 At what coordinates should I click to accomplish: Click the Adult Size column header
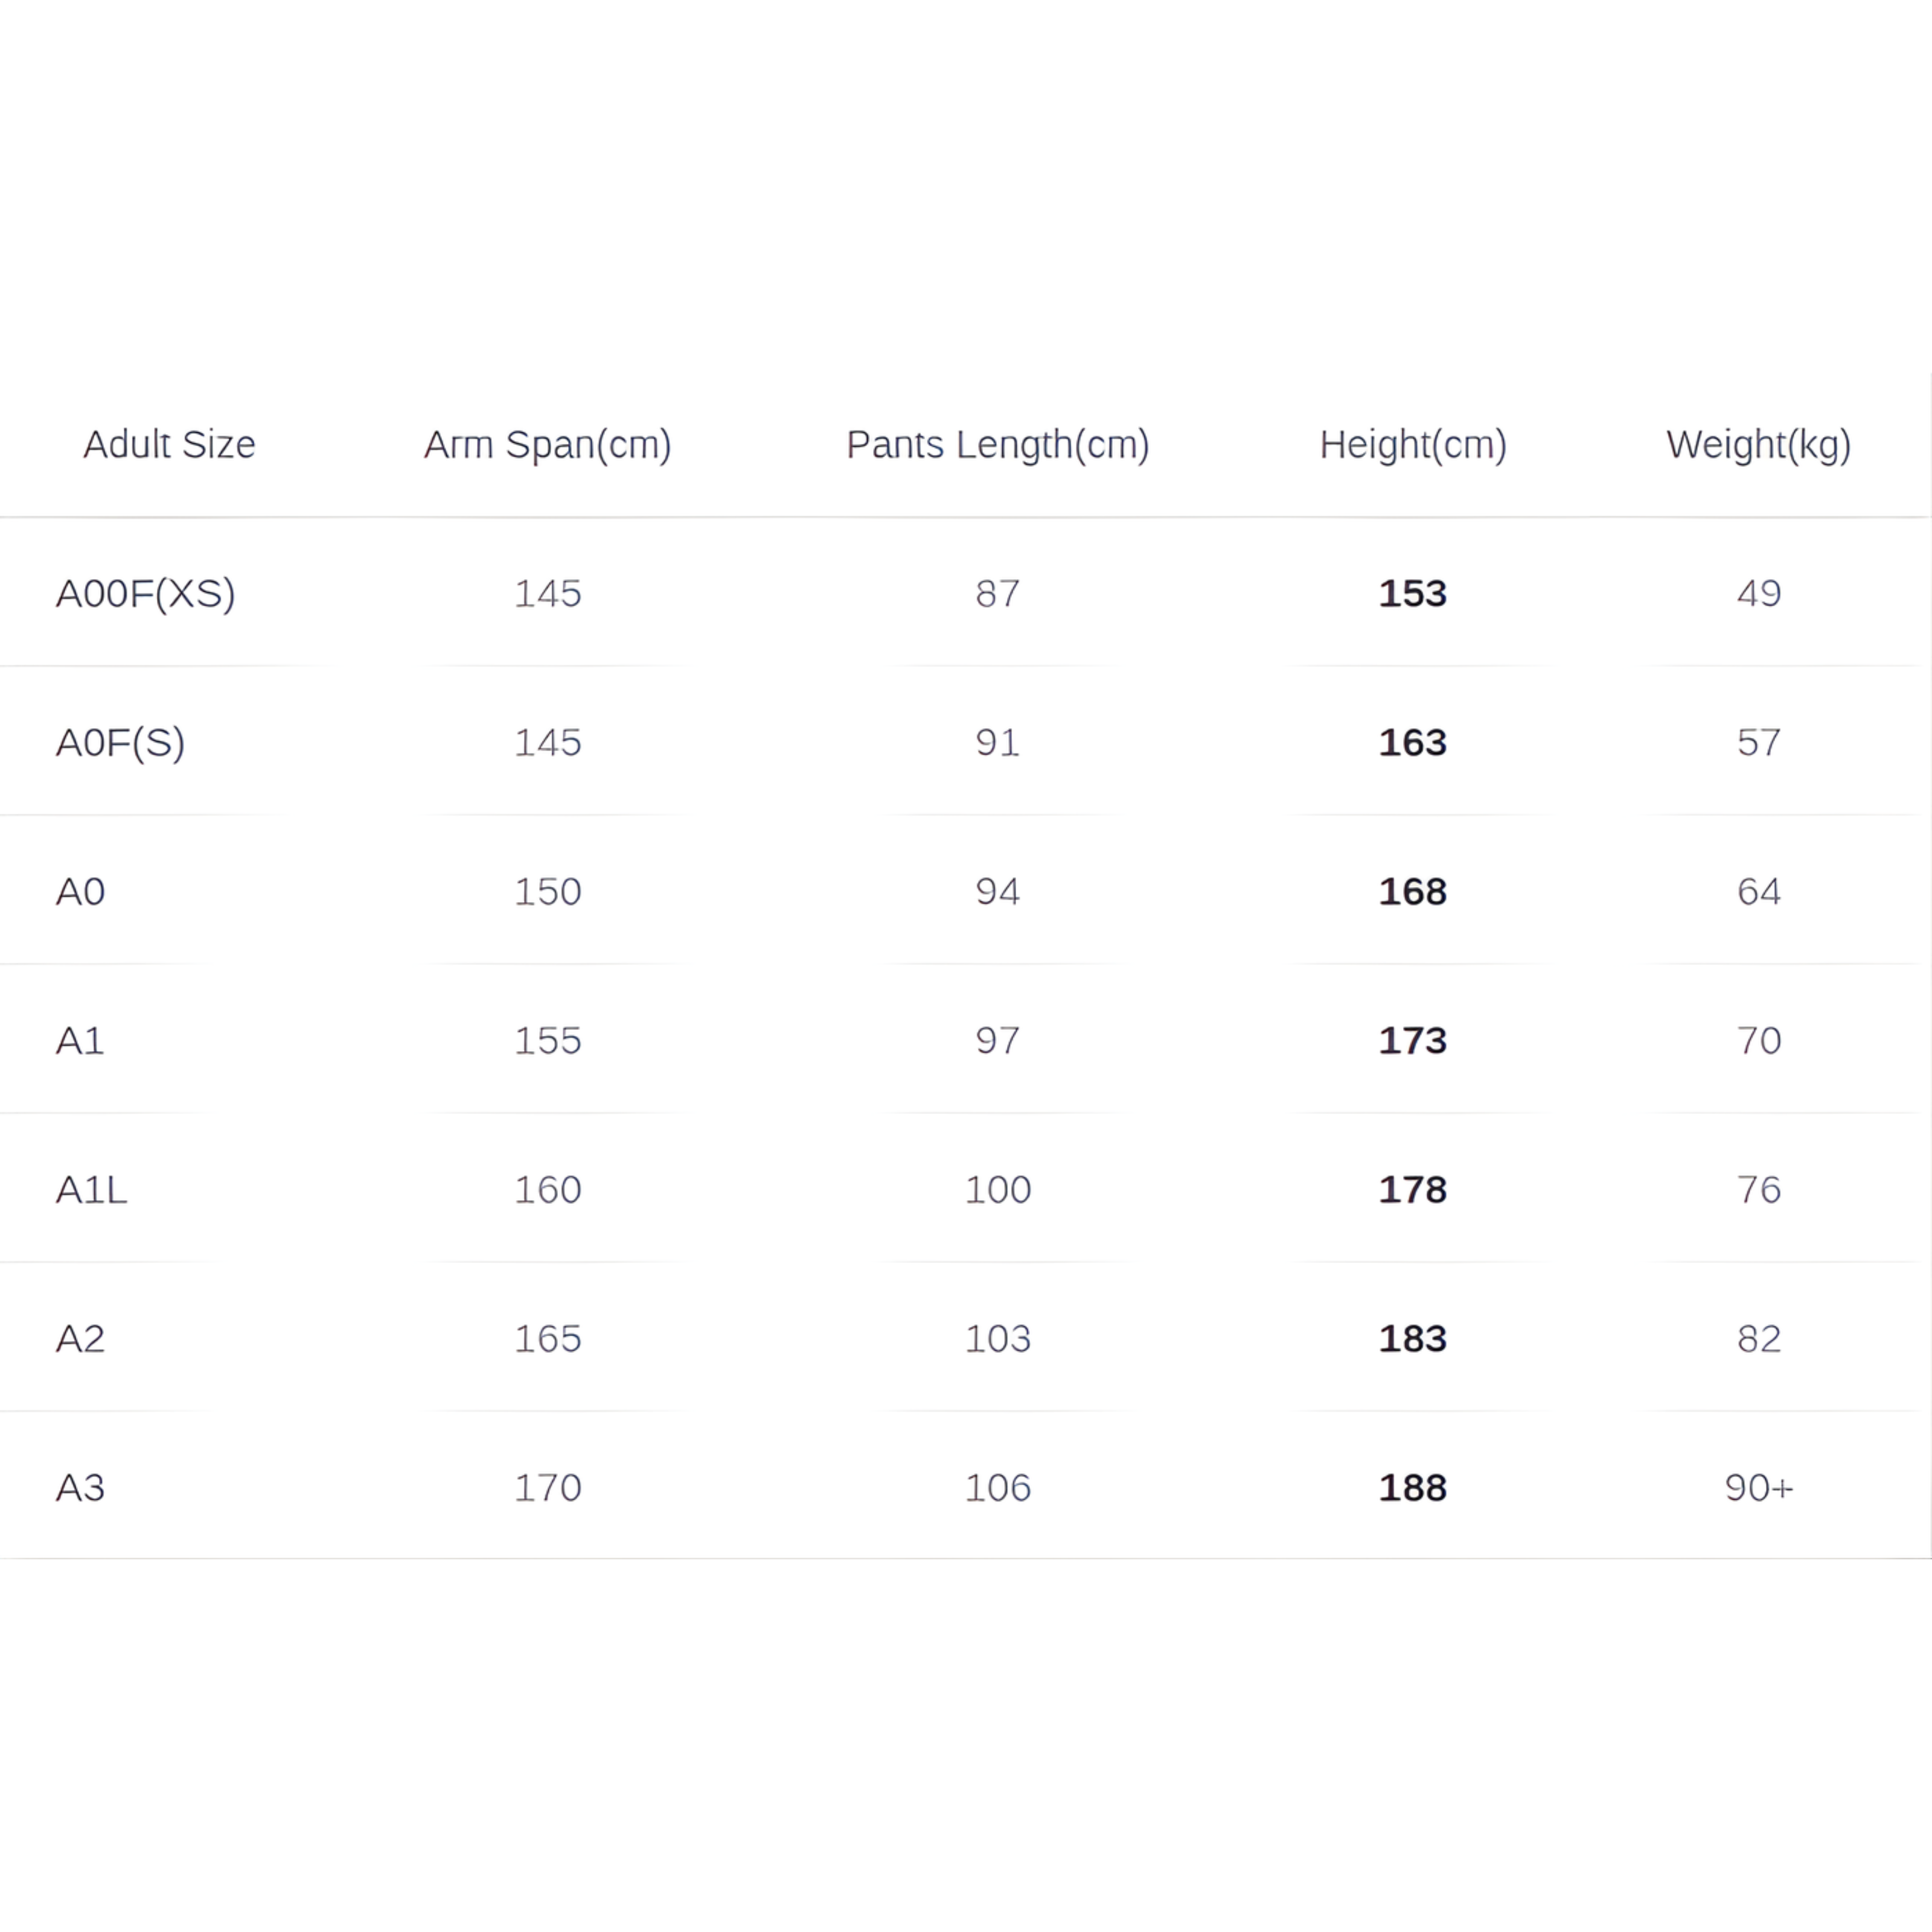(169, 444)
